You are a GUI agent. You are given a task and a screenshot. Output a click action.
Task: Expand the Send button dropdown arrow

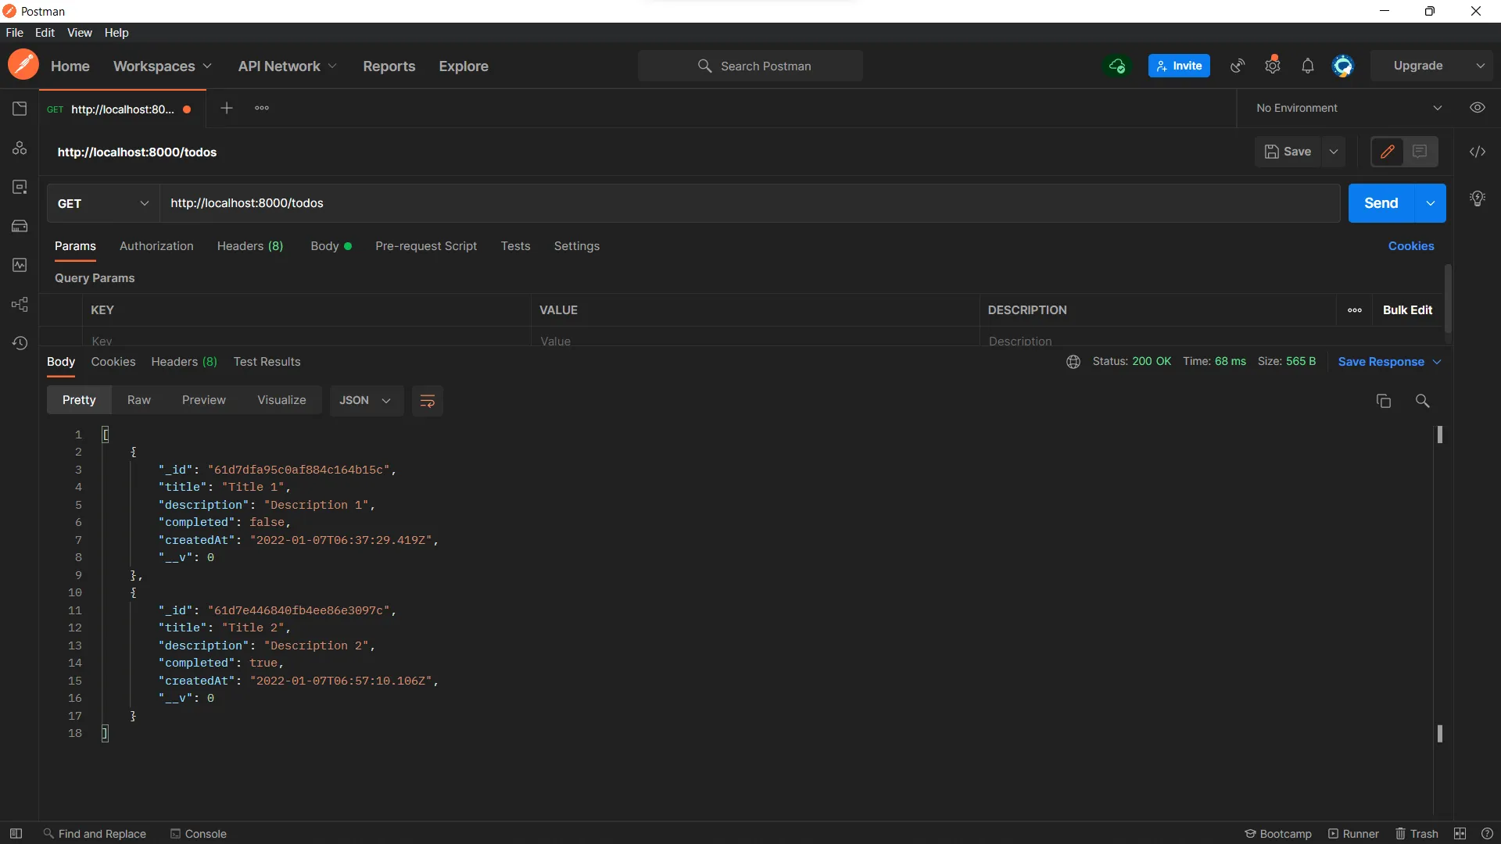(x=1431, y=203)
